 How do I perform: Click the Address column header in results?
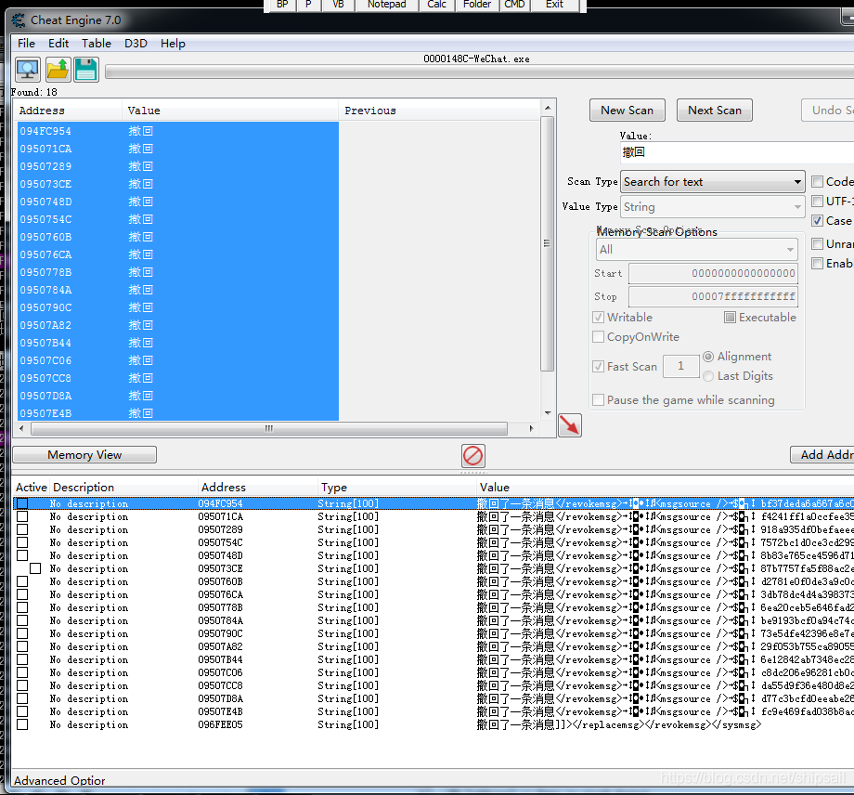pos(68,111)
